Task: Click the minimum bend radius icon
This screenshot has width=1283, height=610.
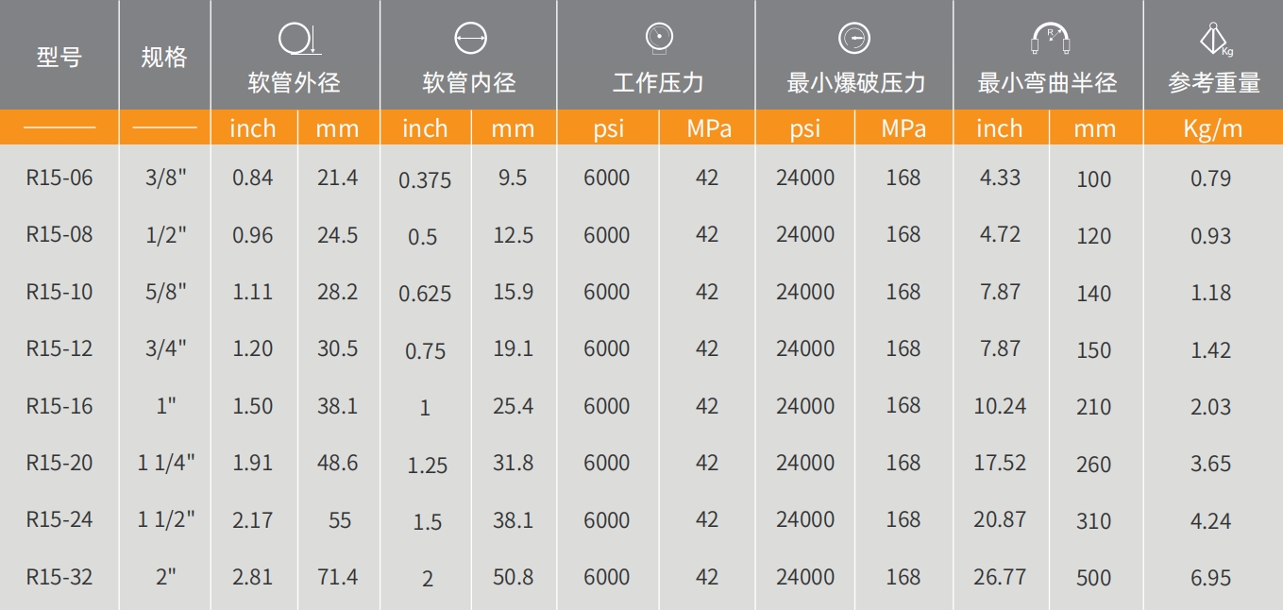Action: point(1049,39)
